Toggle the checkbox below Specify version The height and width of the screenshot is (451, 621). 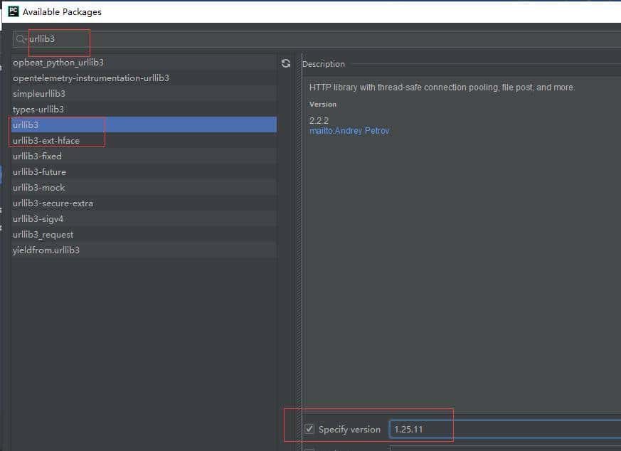pyautogui.click(x=309, y=448)
